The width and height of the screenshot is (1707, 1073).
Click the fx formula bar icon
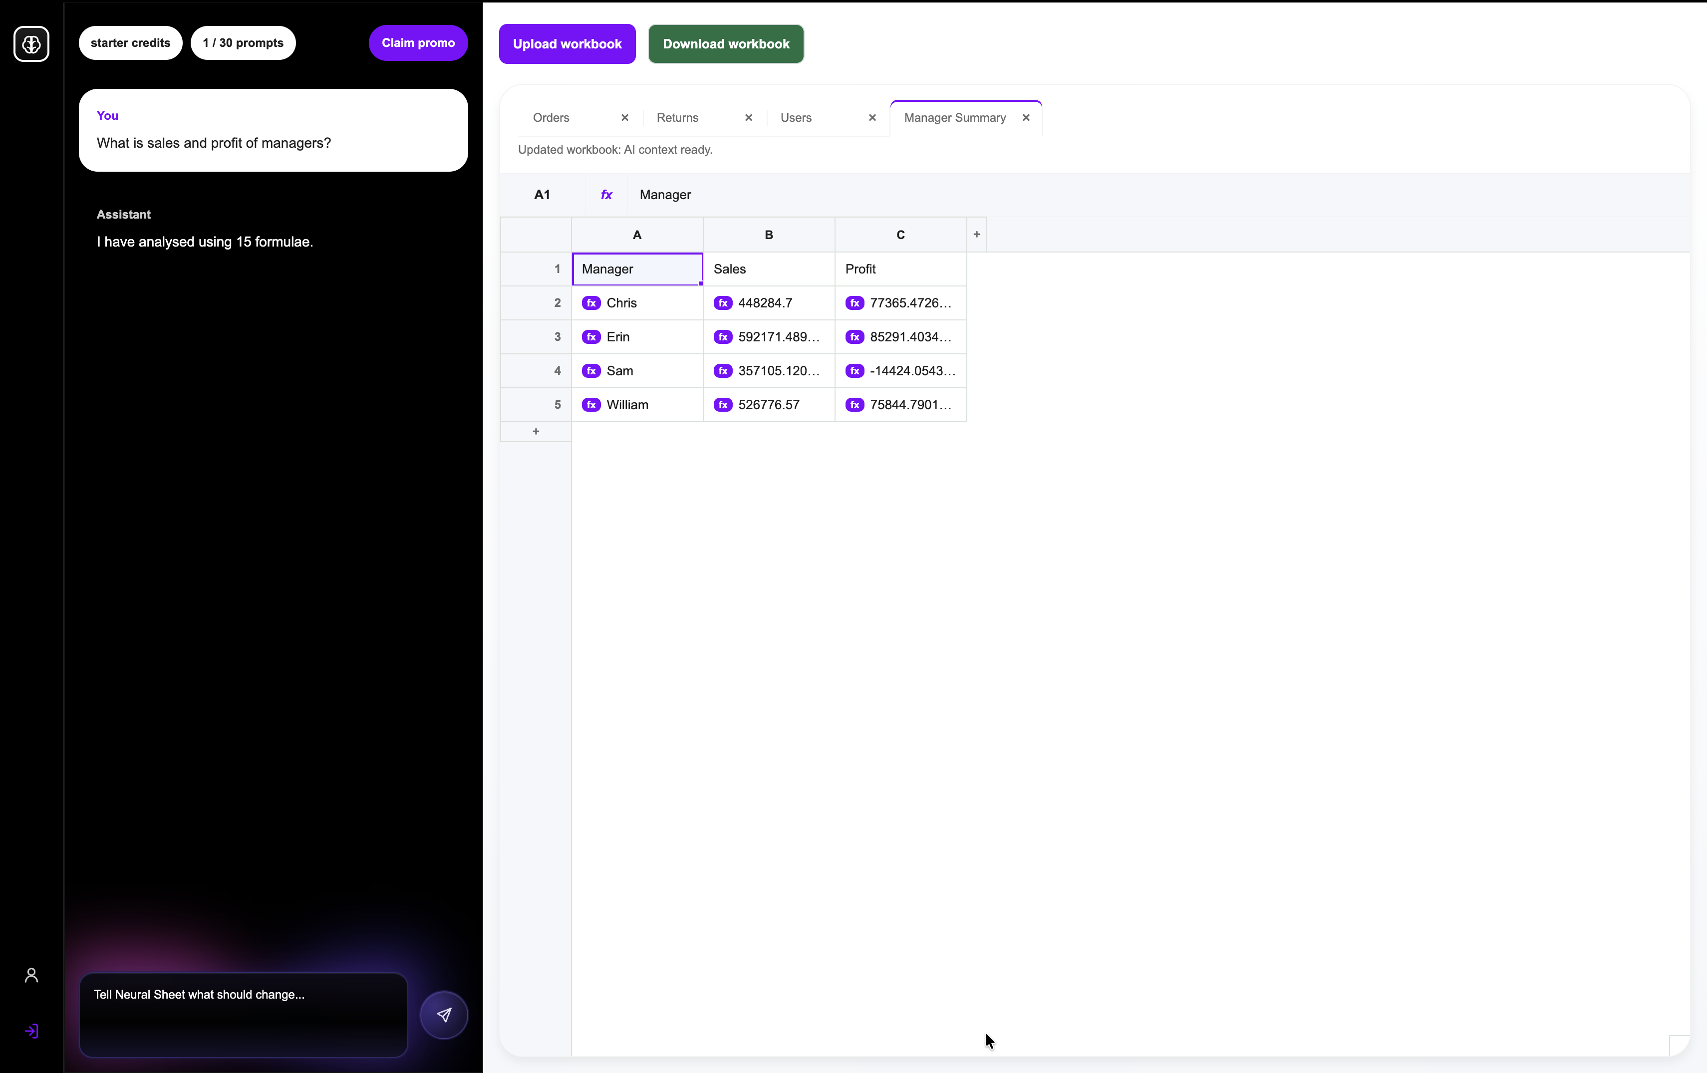tap(607, 194)
